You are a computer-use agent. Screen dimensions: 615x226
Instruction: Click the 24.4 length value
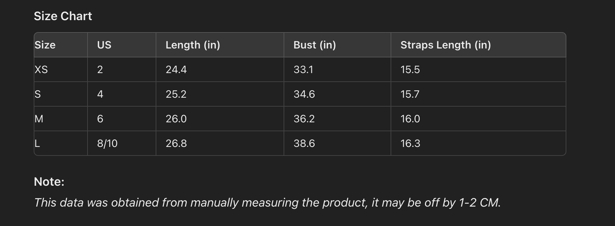pyautogui.click(x=176, y=70)
